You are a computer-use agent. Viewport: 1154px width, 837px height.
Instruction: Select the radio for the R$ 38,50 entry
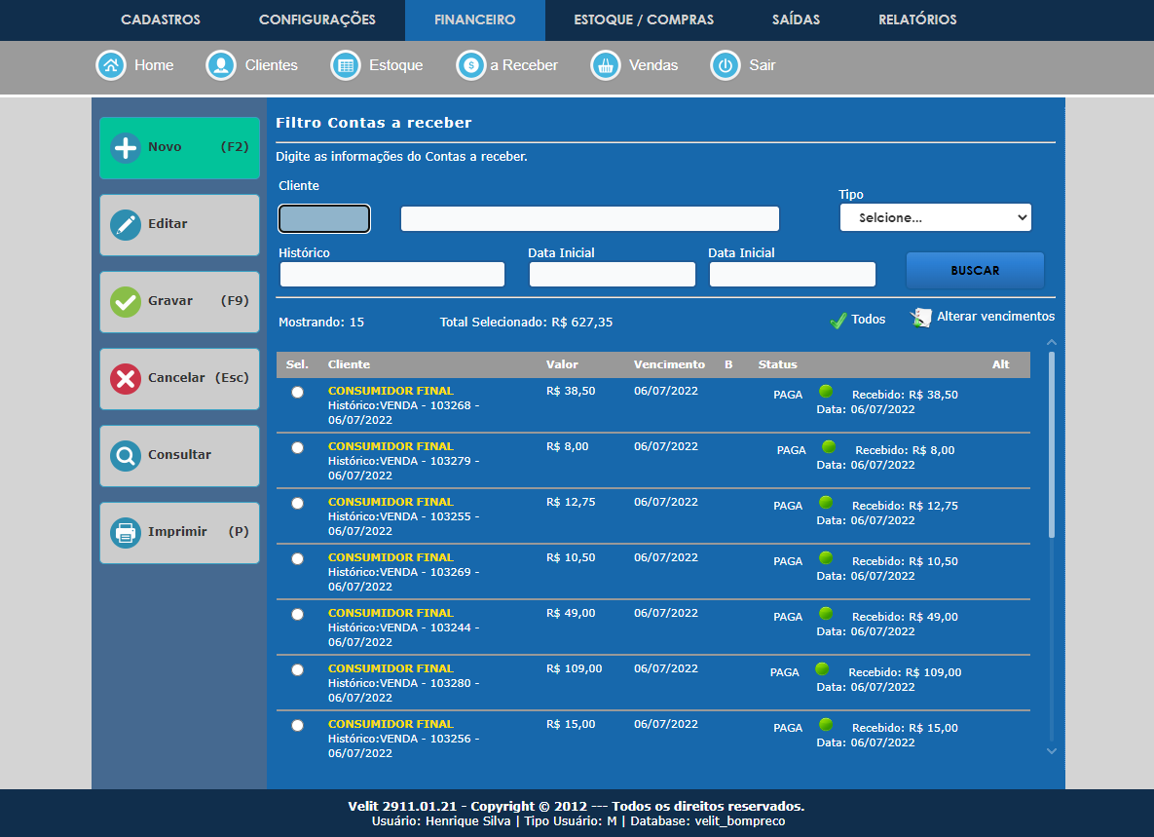pos(297,392)
